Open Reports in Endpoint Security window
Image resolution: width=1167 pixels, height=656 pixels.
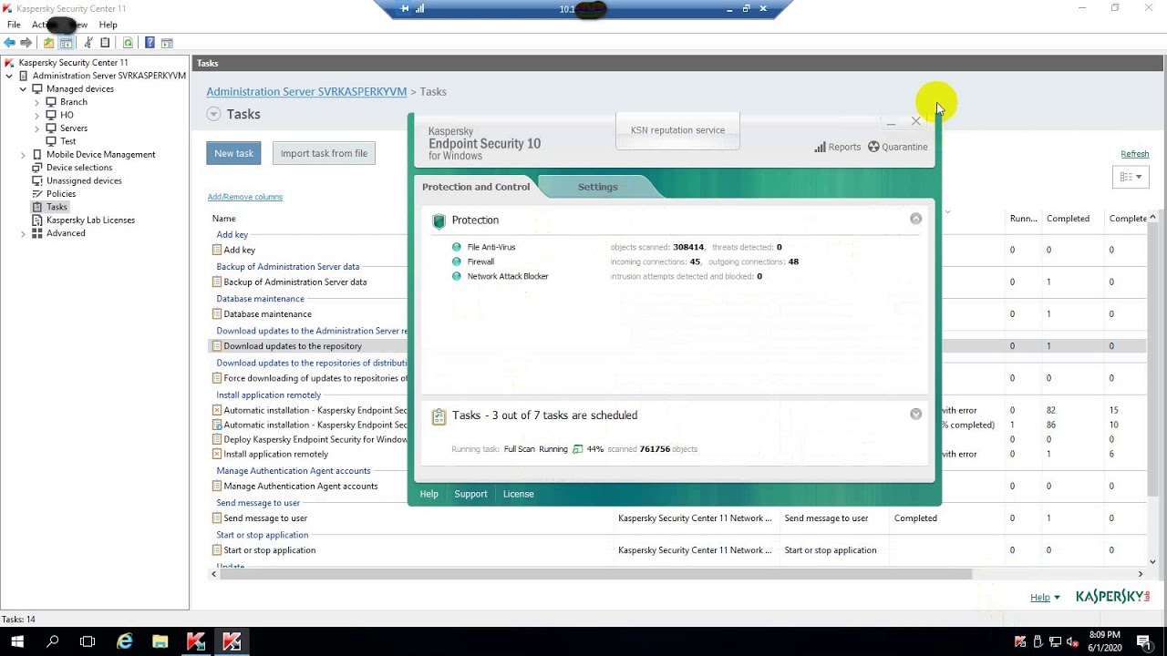pos(837,147)
